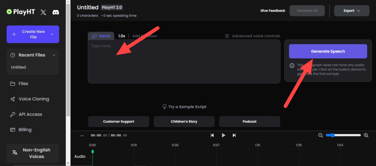Open Advanced voice controls
This screenshot has width=376, height=166.
click(253, 36)
